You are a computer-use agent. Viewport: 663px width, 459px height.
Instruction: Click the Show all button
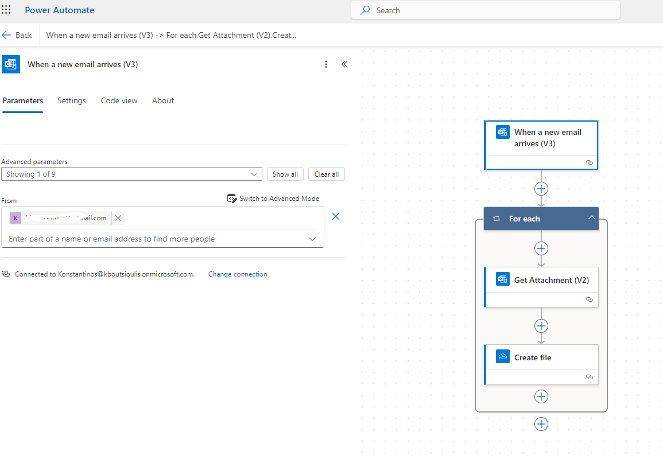click(x=285, y=174)
